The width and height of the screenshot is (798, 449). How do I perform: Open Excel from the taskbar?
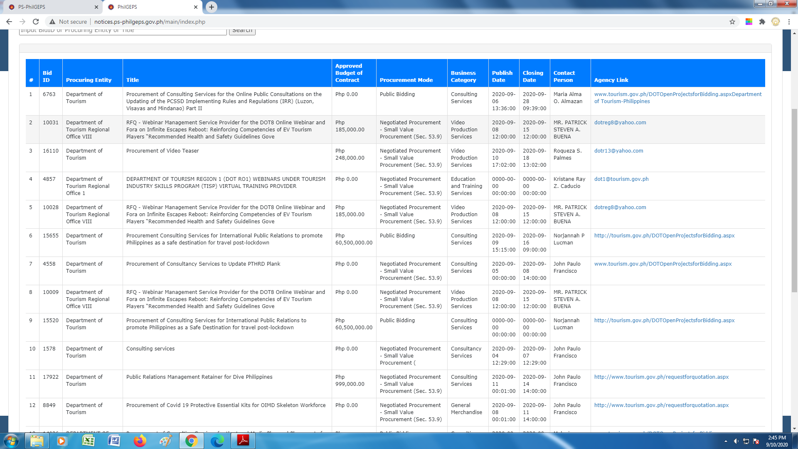point(88,441)
